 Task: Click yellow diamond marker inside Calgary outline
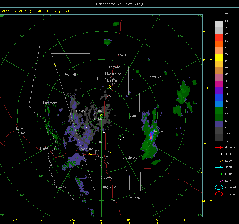click(x=105, y=153)
